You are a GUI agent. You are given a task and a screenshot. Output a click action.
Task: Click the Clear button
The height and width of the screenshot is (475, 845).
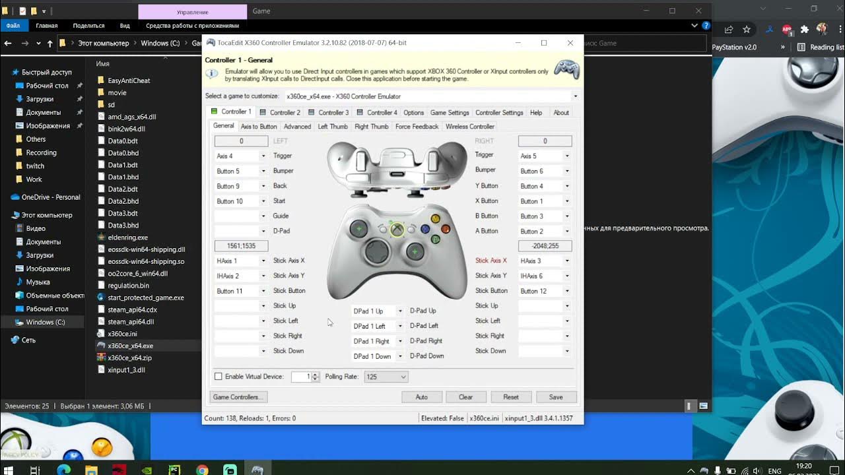[x=466, y=397]
